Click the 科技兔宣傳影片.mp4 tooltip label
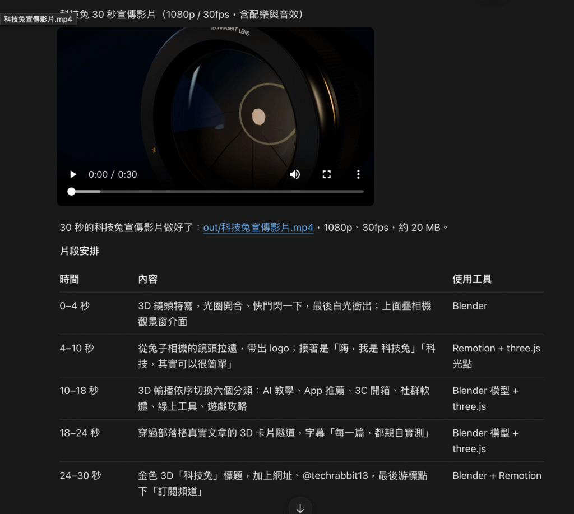 tap(38, 20)
